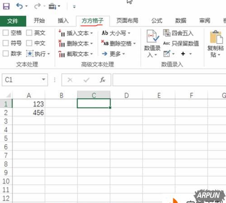
Task: Click the Undo arrow icon
Action: [19, 6]
